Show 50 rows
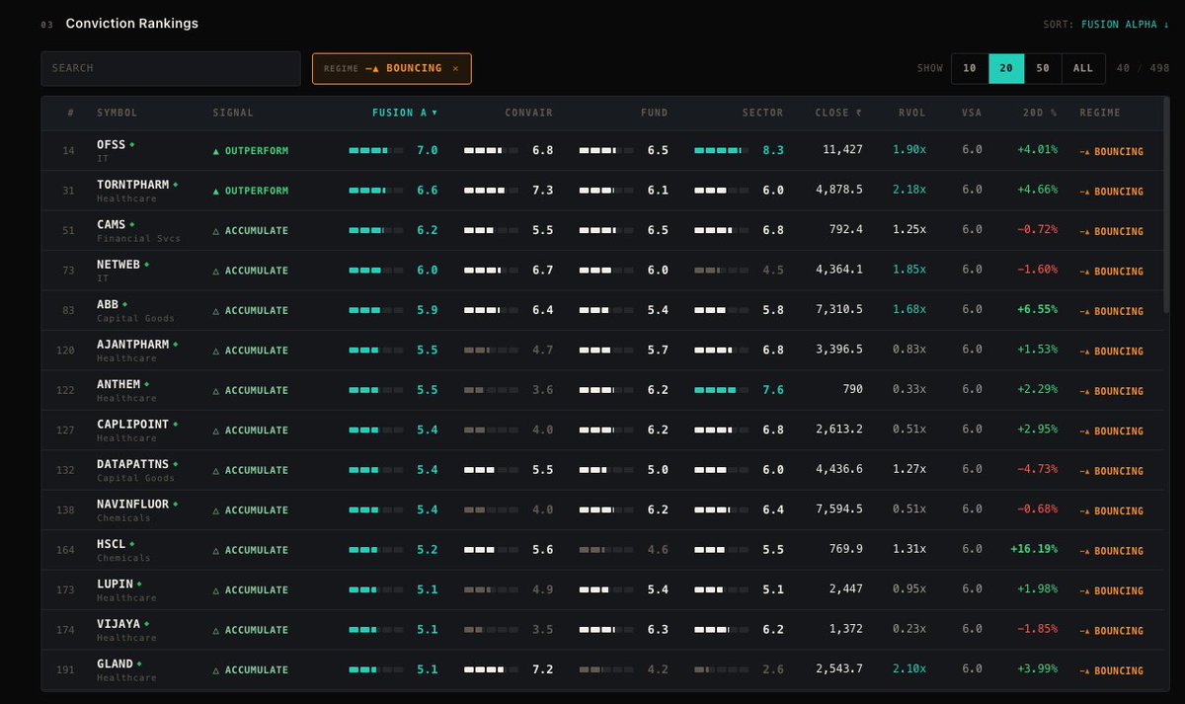The image size is (1185, 704). tap(1043, 68)
